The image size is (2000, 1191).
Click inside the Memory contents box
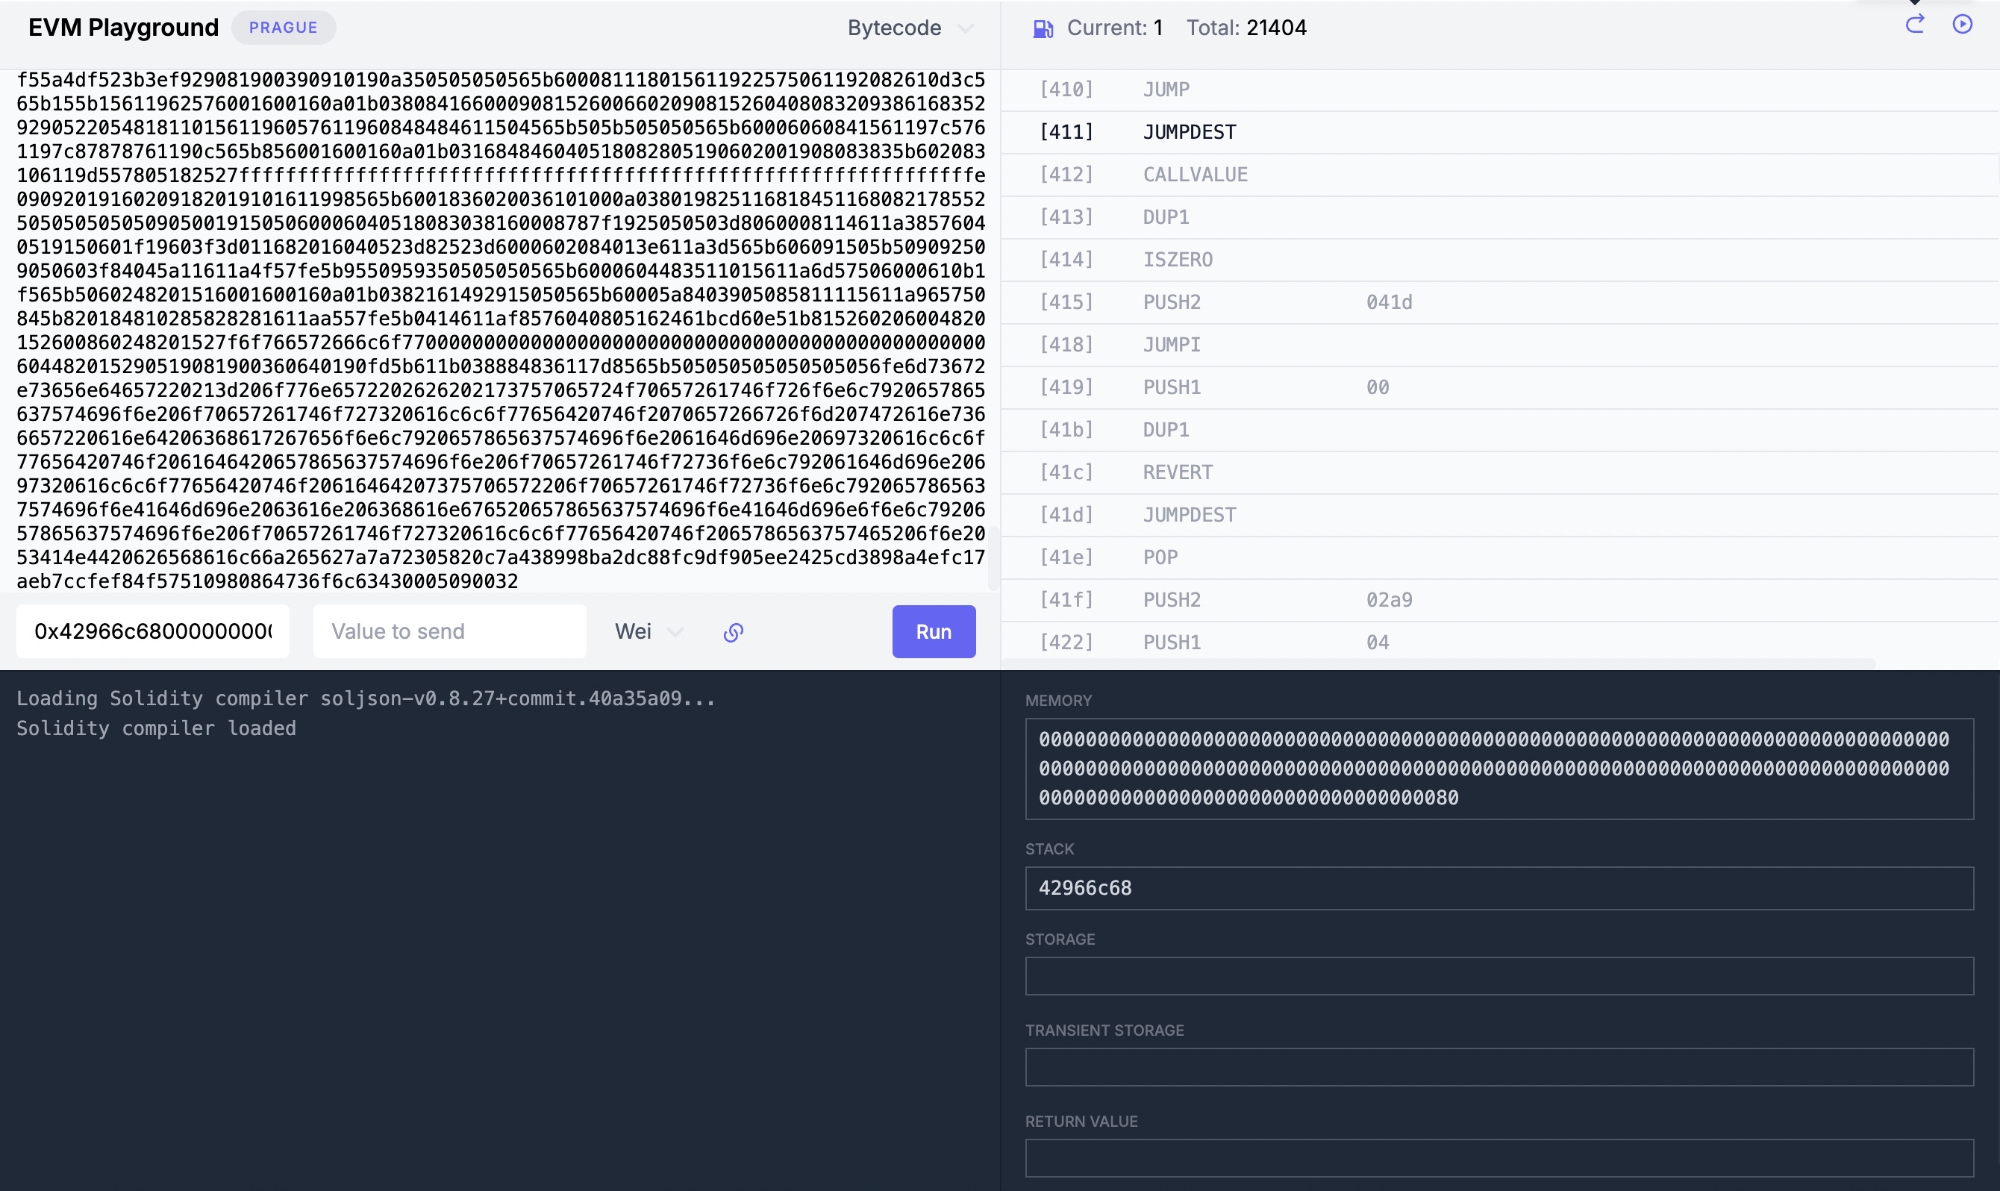pyautogui.click(x=1499, y=768)
